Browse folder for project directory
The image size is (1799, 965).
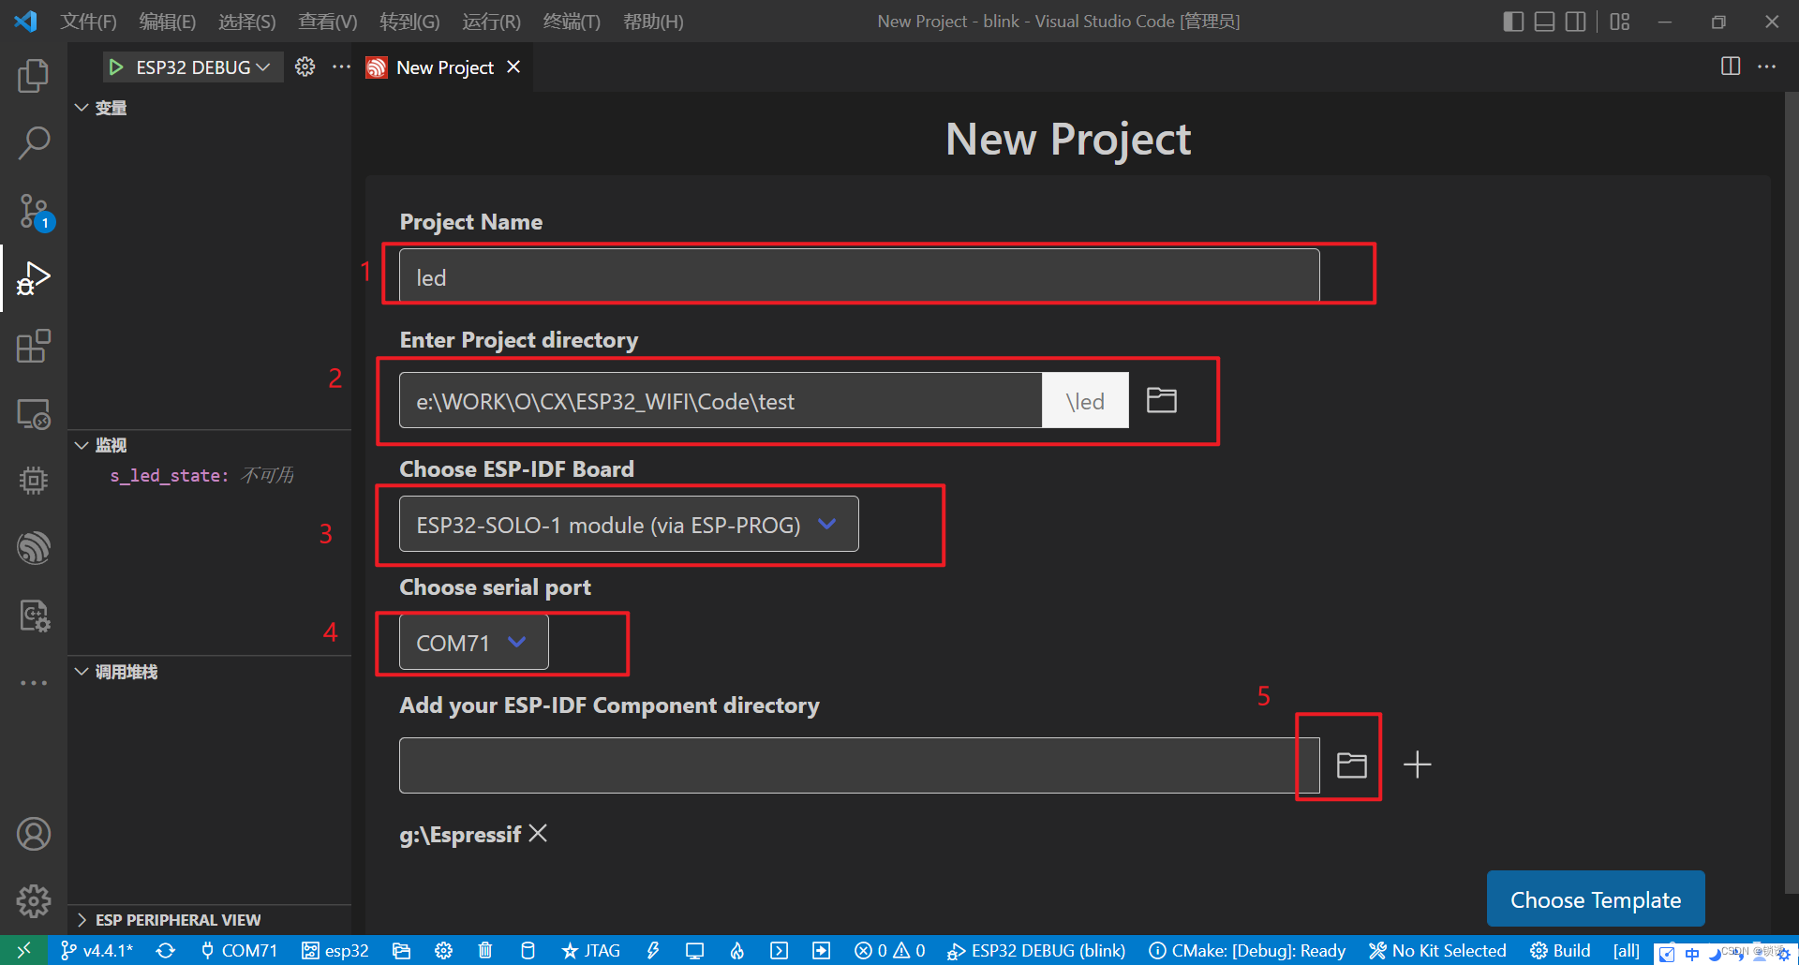[x=1162, y=400]
